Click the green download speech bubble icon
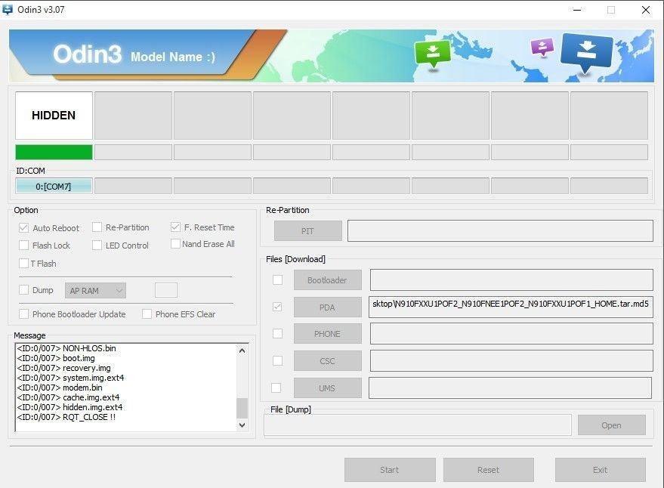This screenshot has width=664, height=488. [432, 54]
